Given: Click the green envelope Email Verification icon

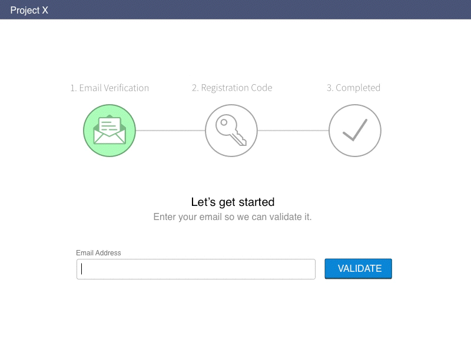Looking at the screenshot, I should 110,130.
